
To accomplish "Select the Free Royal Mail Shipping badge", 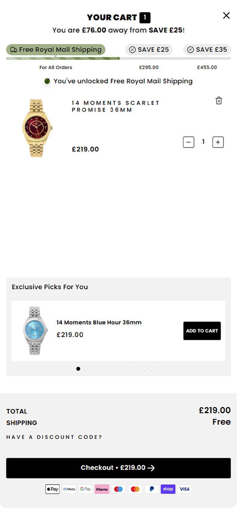I will coord(56,50).
